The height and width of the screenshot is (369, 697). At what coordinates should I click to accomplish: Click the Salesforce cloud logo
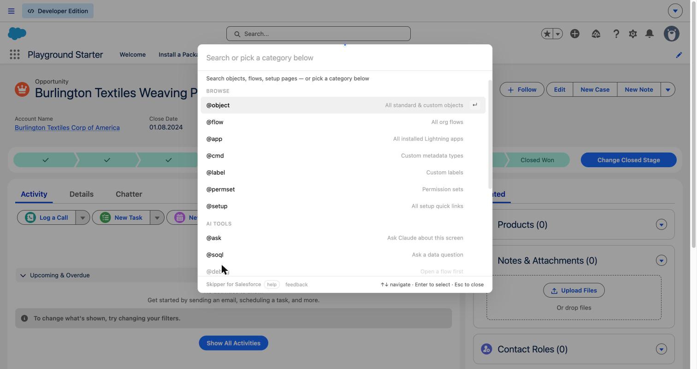click(17, 33)
